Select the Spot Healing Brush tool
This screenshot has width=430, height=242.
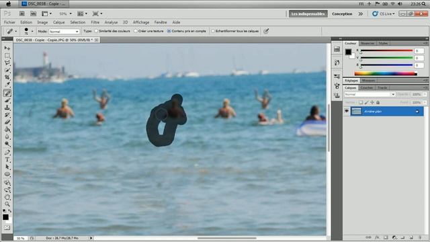coord(7,93)
